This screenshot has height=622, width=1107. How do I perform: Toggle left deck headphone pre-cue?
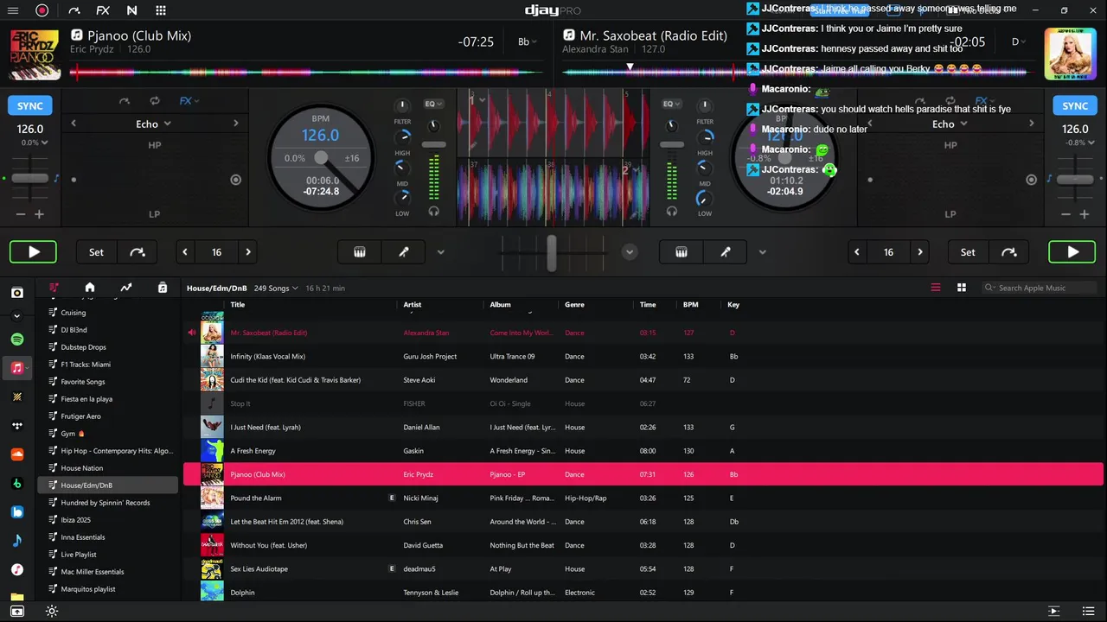click(x=434, y=211)
